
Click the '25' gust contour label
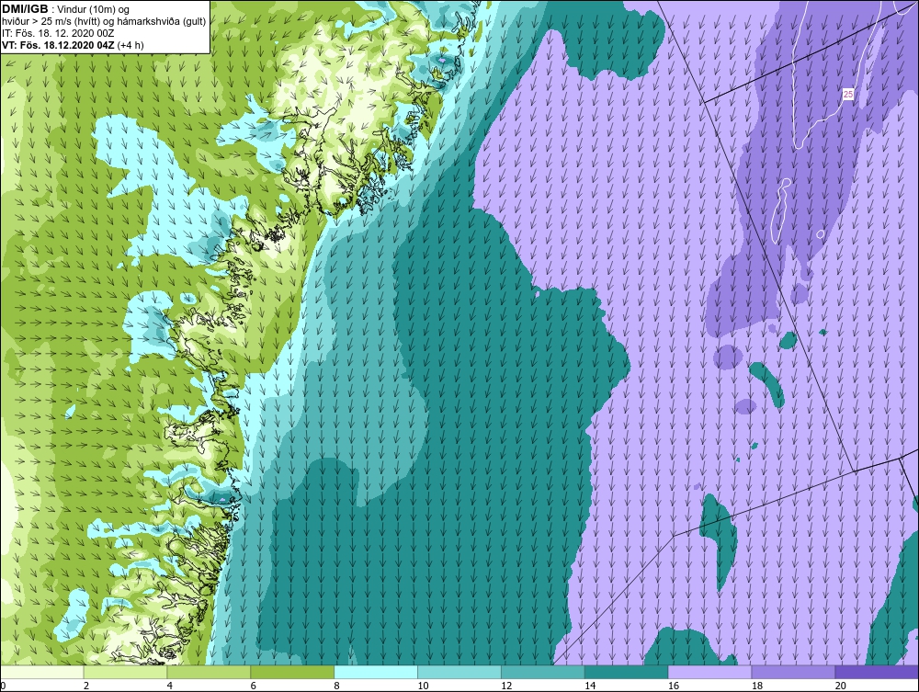(848, 94)
